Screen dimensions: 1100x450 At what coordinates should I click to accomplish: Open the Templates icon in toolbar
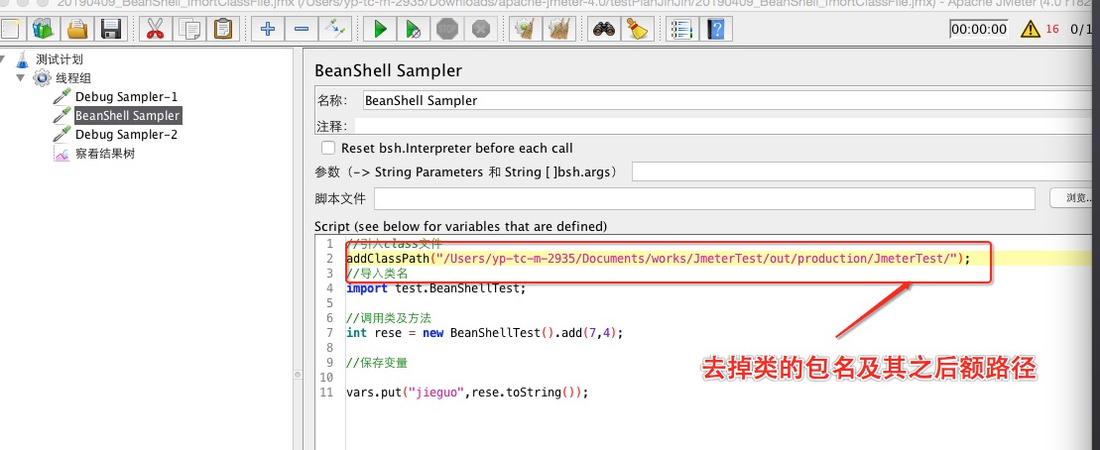[44, 29]
